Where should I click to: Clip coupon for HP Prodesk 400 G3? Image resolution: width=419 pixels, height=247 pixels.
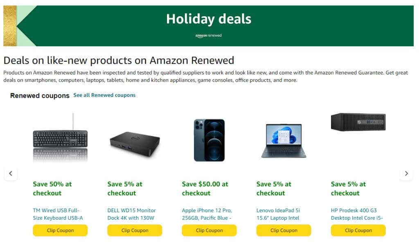click(358, 230)
